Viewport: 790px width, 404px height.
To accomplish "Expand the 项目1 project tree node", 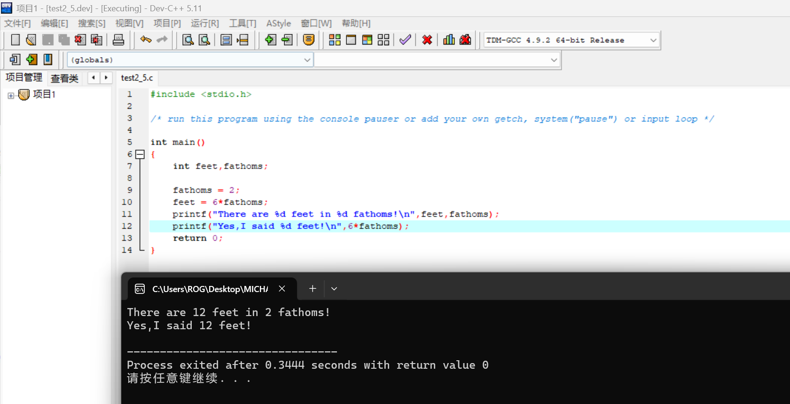I will click(x=11, y=95).
